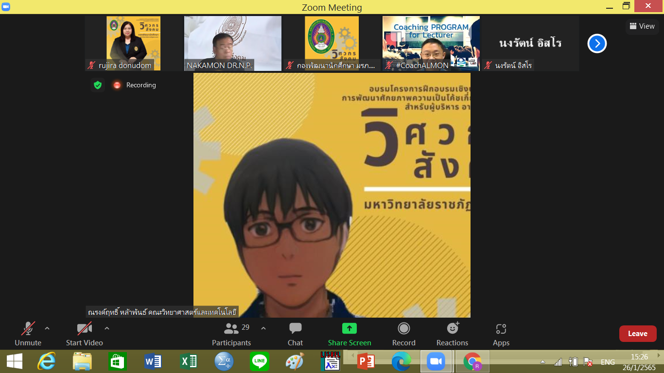Open Microsoft Store from taskbar

[118, 362]
